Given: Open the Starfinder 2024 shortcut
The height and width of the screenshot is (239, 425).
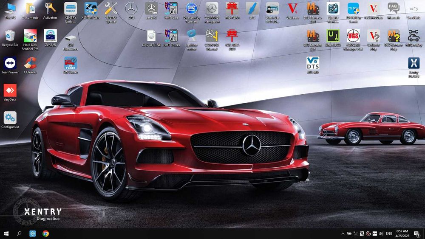Looking at the screenshot, I should point(272,12).
